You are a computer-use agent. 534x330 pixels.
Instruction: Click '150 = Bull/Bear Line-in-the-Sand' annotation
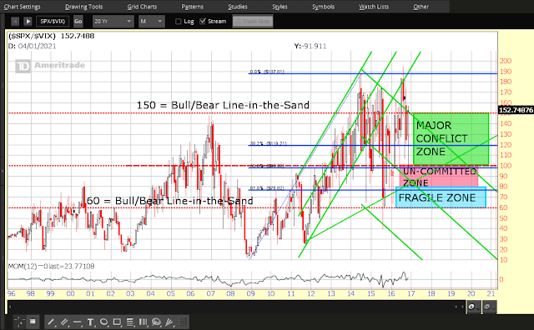[223, 105]
